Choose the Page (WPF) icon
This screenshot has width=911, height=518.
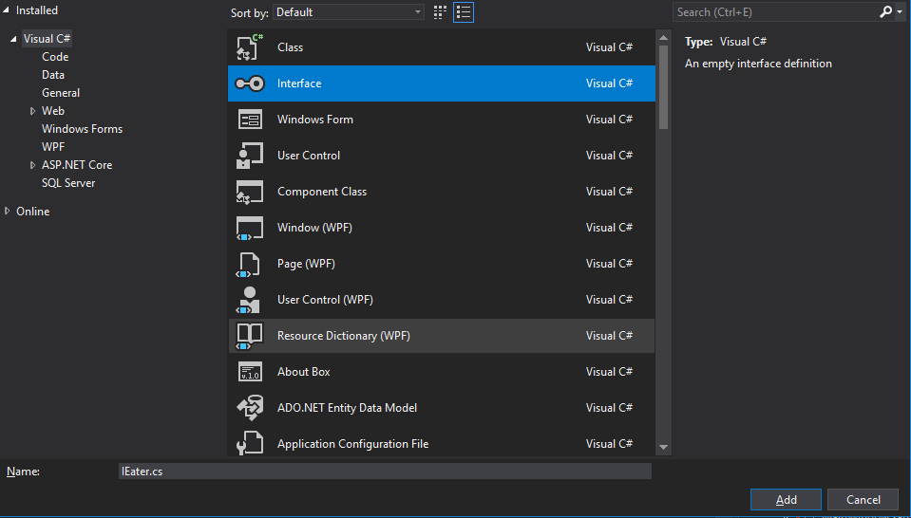pyautogui.click(x=248, y=264)
